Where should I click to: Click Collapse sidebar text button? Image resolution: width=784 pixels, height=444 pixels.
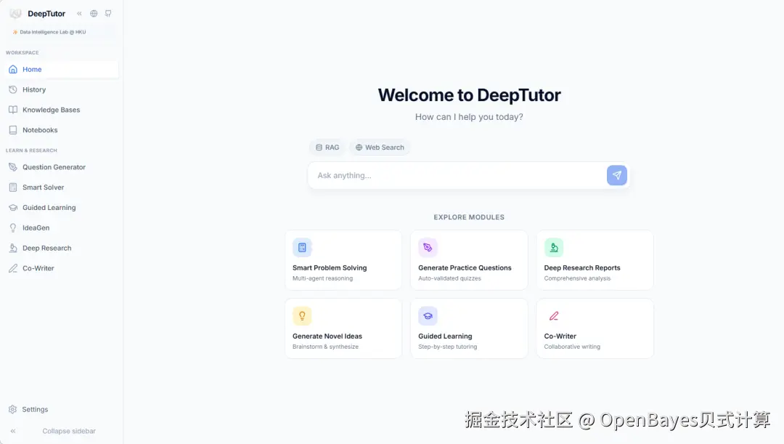(69, 431)
